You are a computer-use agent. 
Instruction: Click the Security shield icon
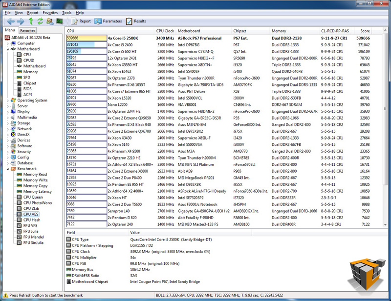[13, 152]
